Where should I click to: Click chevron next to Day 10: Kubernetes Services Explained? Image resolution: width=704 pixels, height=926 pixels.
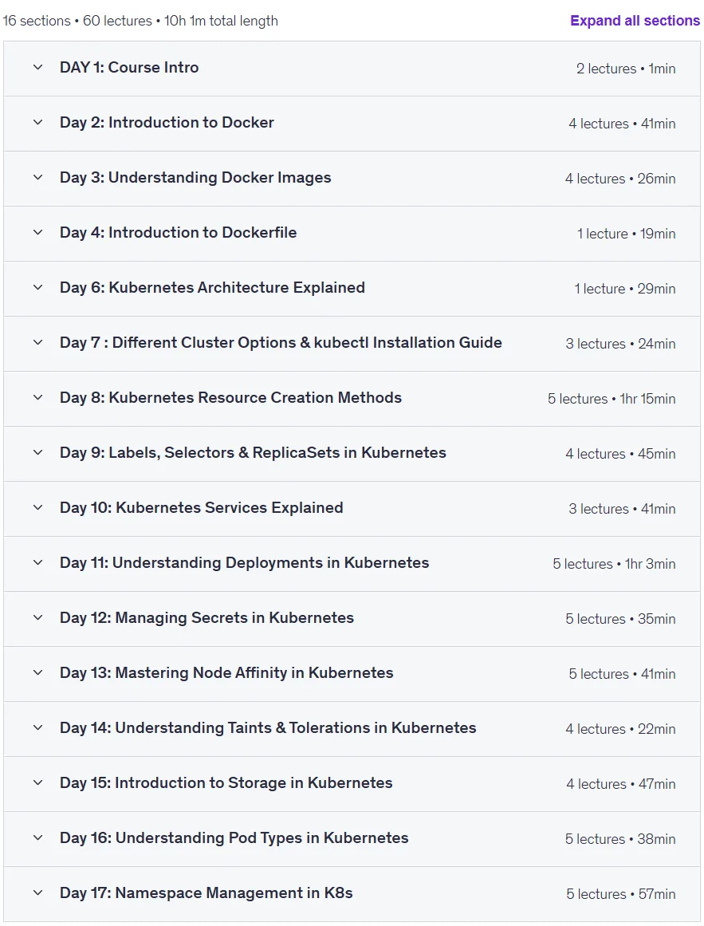[37, 507]
